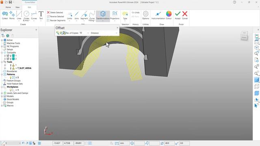The width and height of the screenshot is (260, 146).
Task: Click Reorder Segments button
Action: 56,20
